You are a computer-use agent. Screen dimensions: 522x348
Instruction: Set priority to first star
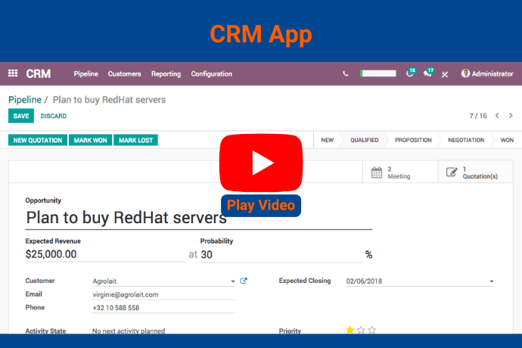coord(350,331)
